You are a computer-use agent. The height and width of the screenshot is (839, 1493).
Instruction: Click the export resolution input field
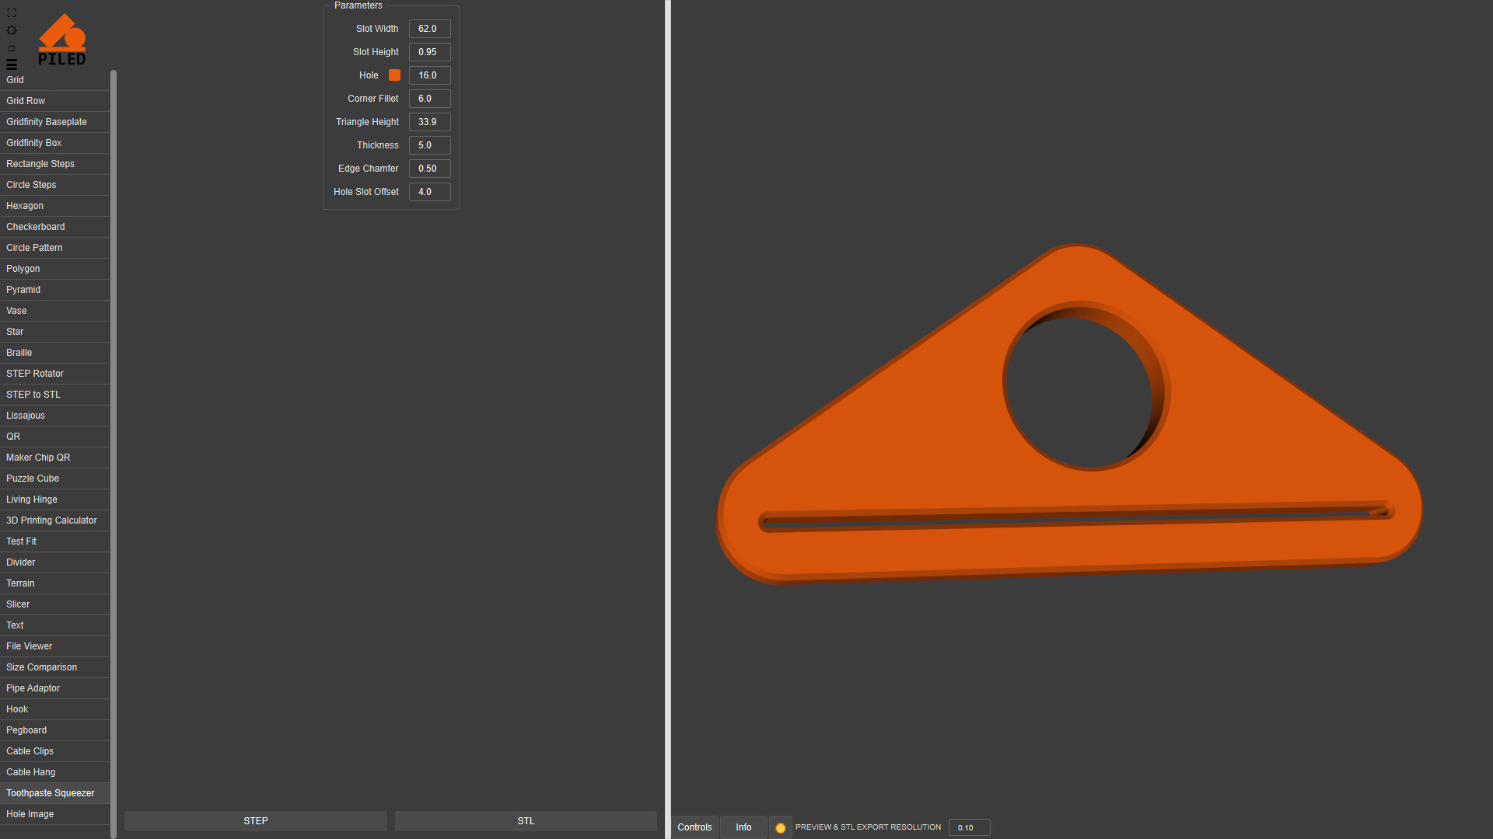coord(968,827)
